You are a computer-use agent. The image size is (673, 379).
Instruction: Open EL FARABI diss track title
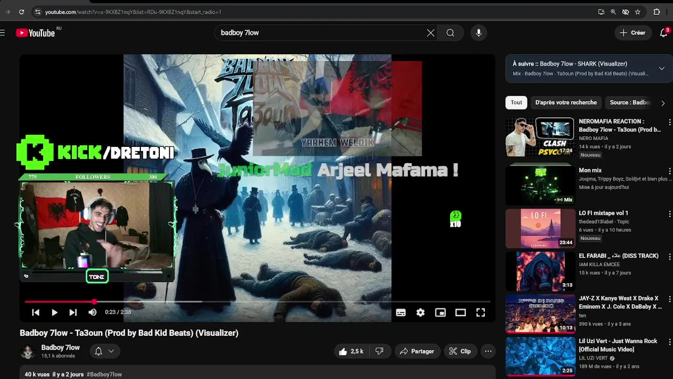tap(618, 256)
